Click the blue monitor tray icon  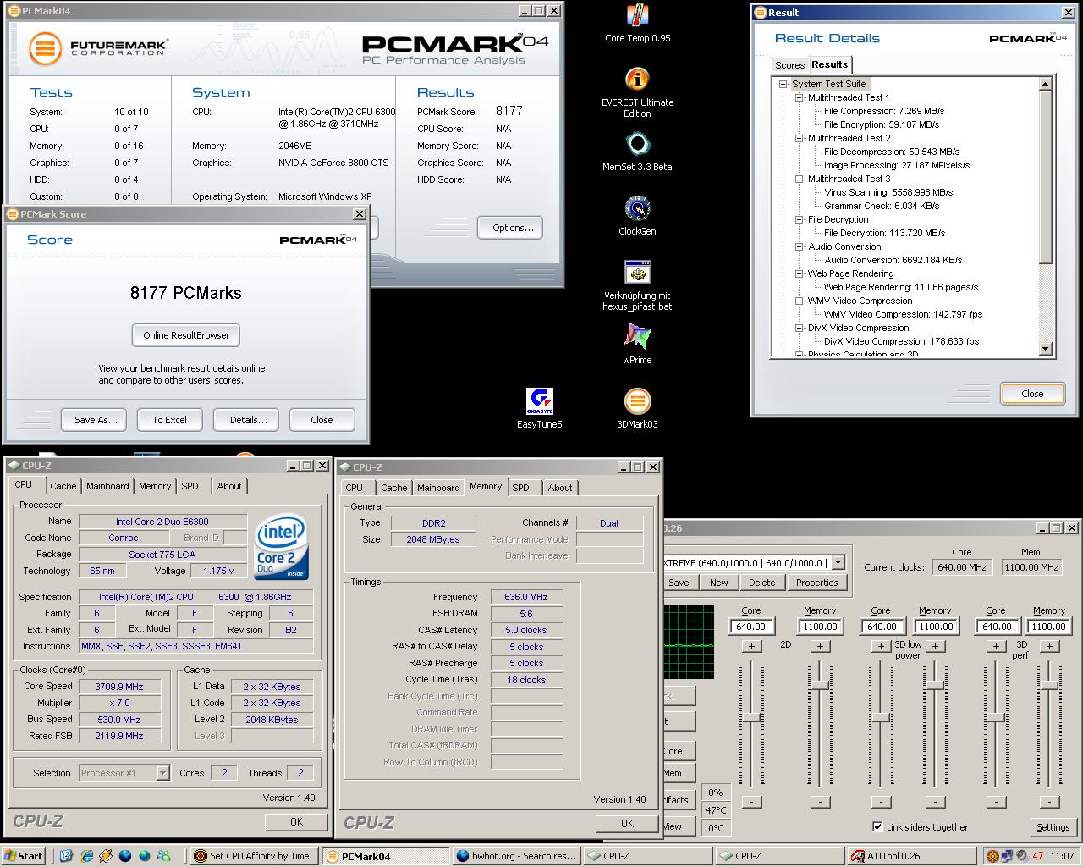(x=1007, y=856)
